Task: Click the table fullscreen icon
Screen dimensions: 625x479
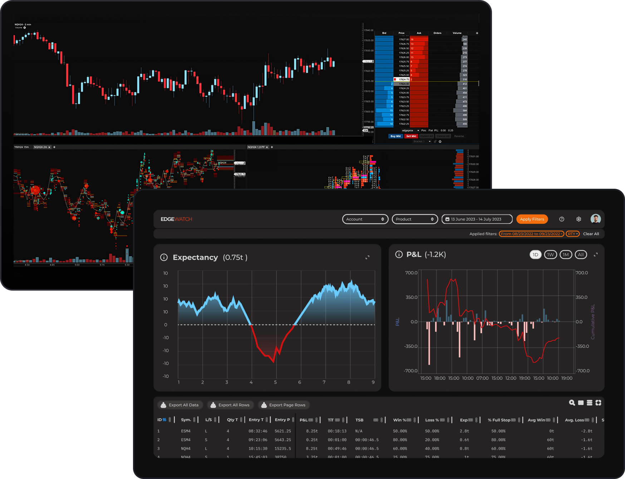Action: point(598,403)
